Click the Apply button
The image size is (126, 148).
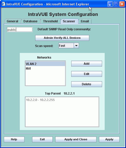109,139
